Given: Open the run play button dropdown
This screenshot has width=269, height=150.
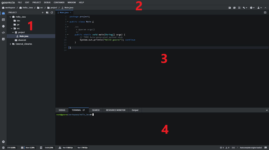Looking at the screenshot, I should [x=252, y=8].
